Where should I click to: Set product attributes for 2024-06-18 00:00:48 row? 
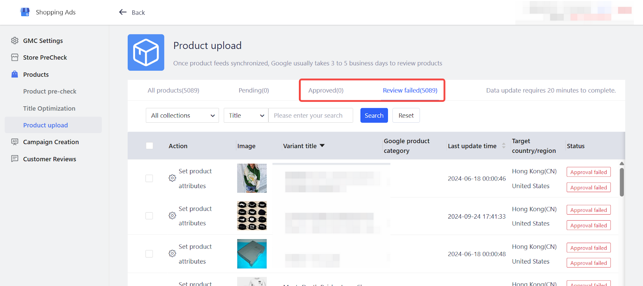pos(195,254)
